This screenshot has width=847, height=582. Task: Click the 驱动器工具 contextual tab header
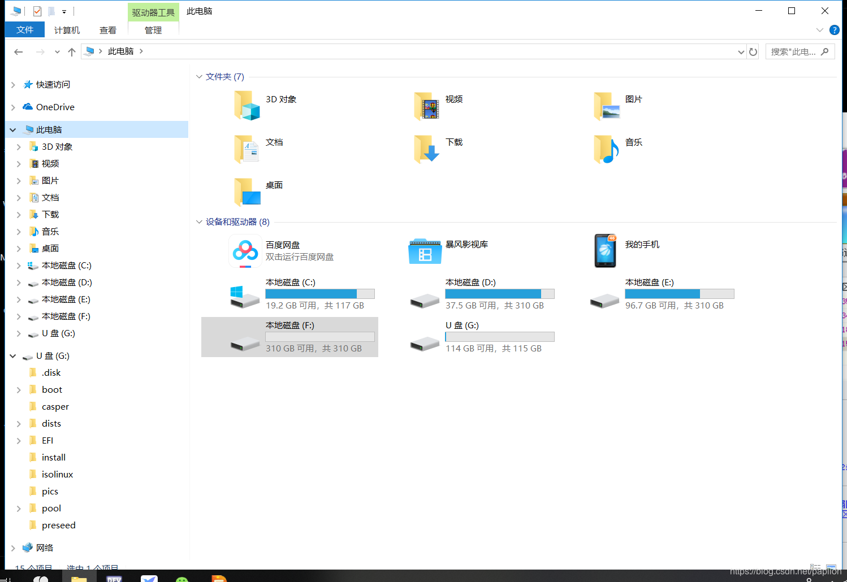154,12
